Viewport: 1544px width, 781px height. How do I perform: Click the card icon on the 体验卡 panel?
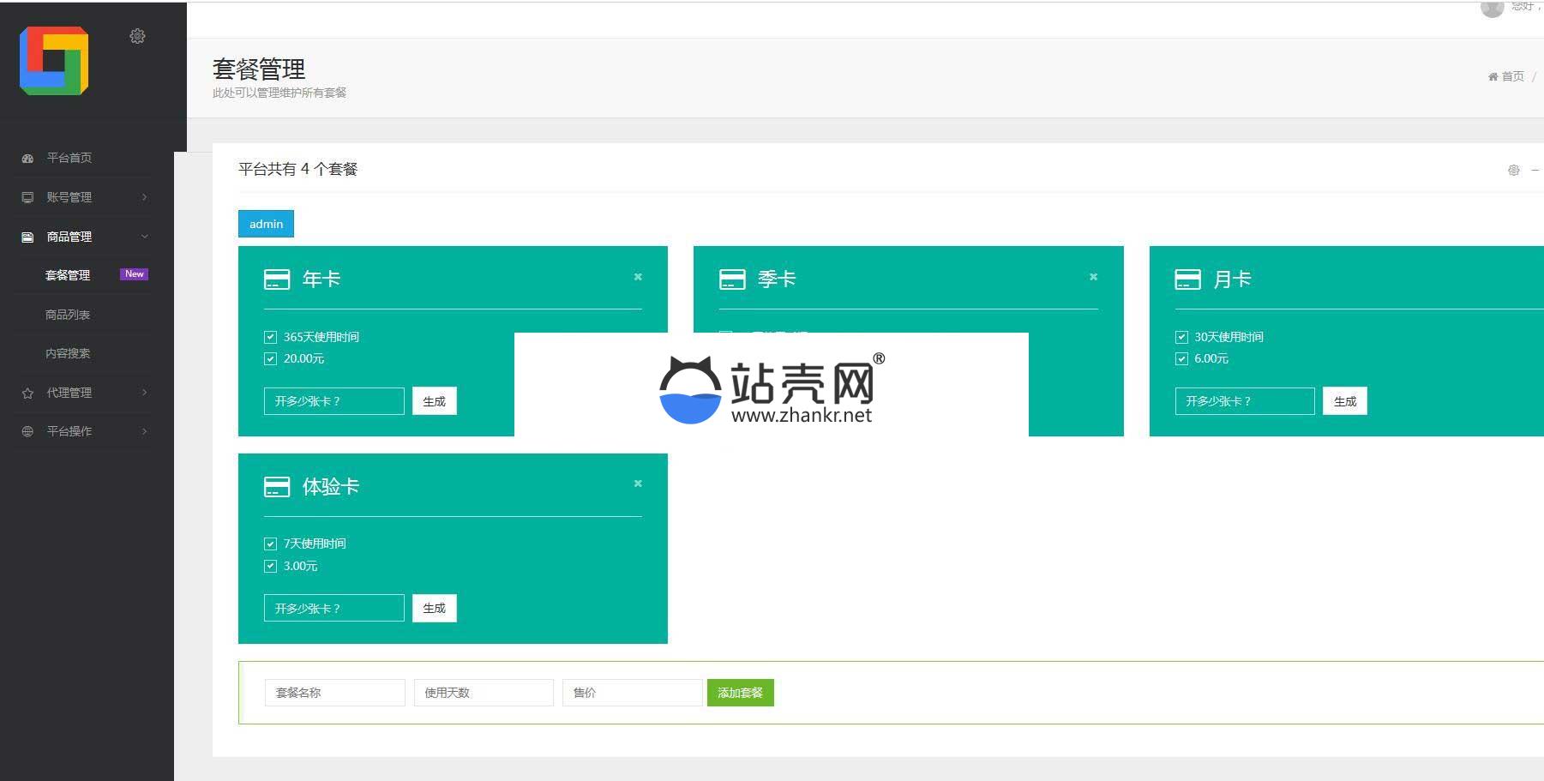[x=276, y=486]
